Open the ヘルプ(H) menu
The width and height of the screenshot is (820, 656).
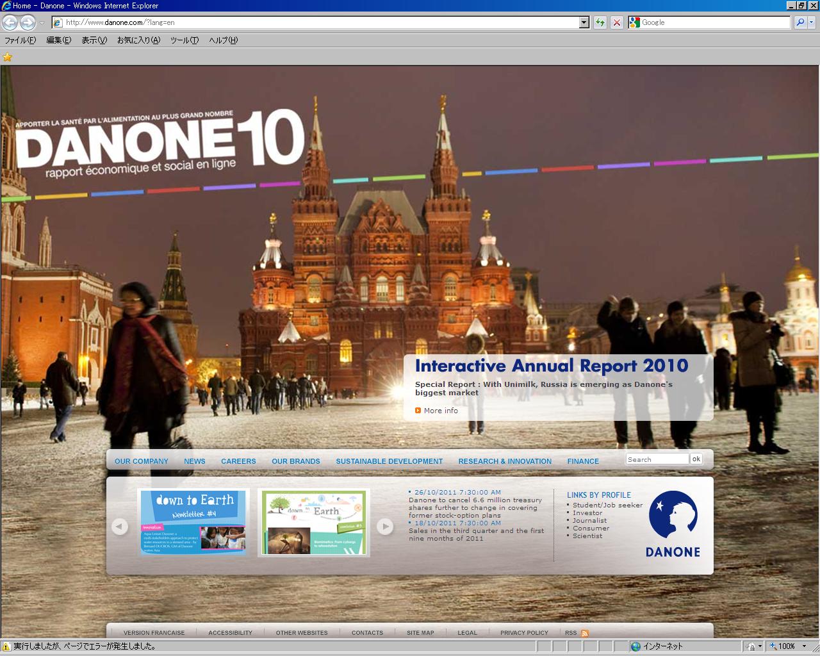[223, 40]
